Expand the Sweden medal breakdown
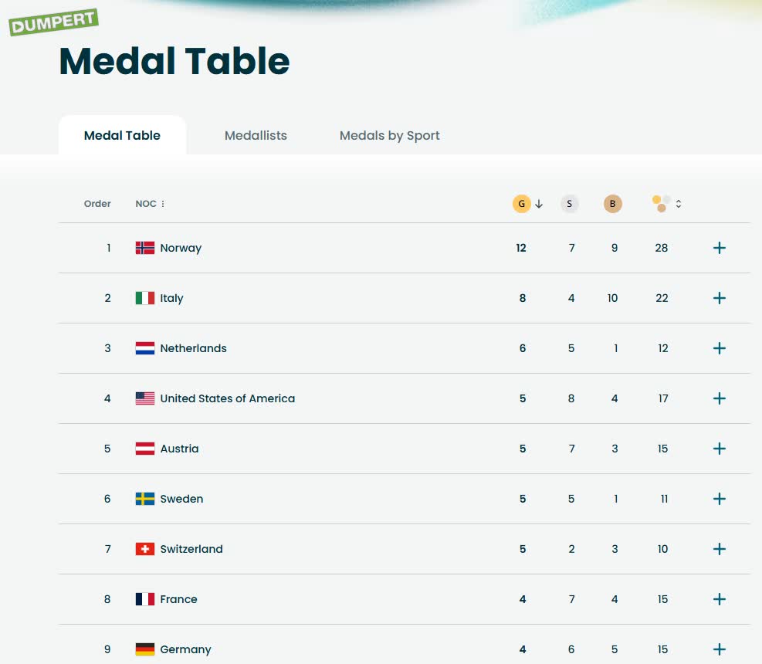This screenshot has width=762, height=664. click(720, 499)
